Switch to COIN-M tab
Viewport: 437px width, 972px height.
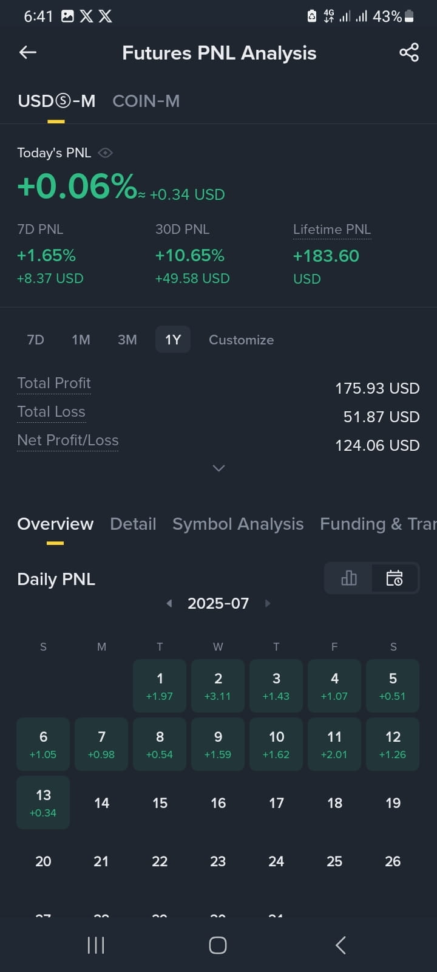[x=146, y=101]
